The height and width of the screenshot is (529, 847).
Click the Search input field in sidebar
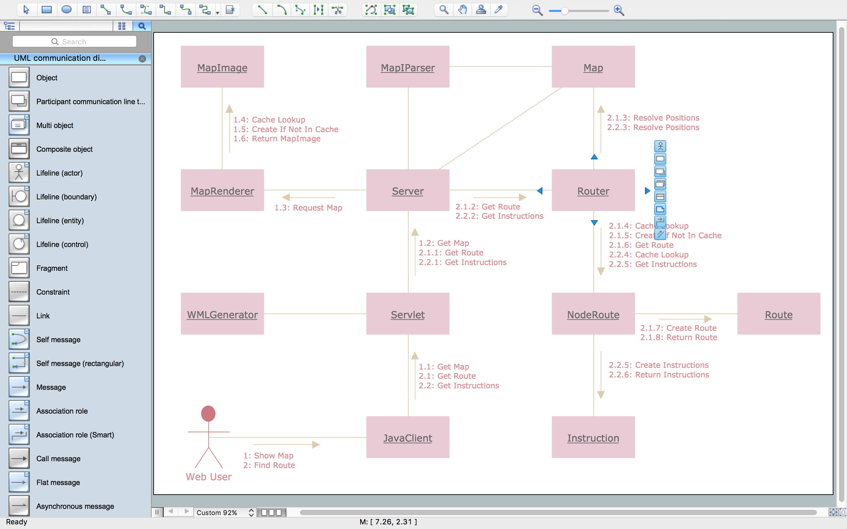pyautogui.click(x=75, y=41)
